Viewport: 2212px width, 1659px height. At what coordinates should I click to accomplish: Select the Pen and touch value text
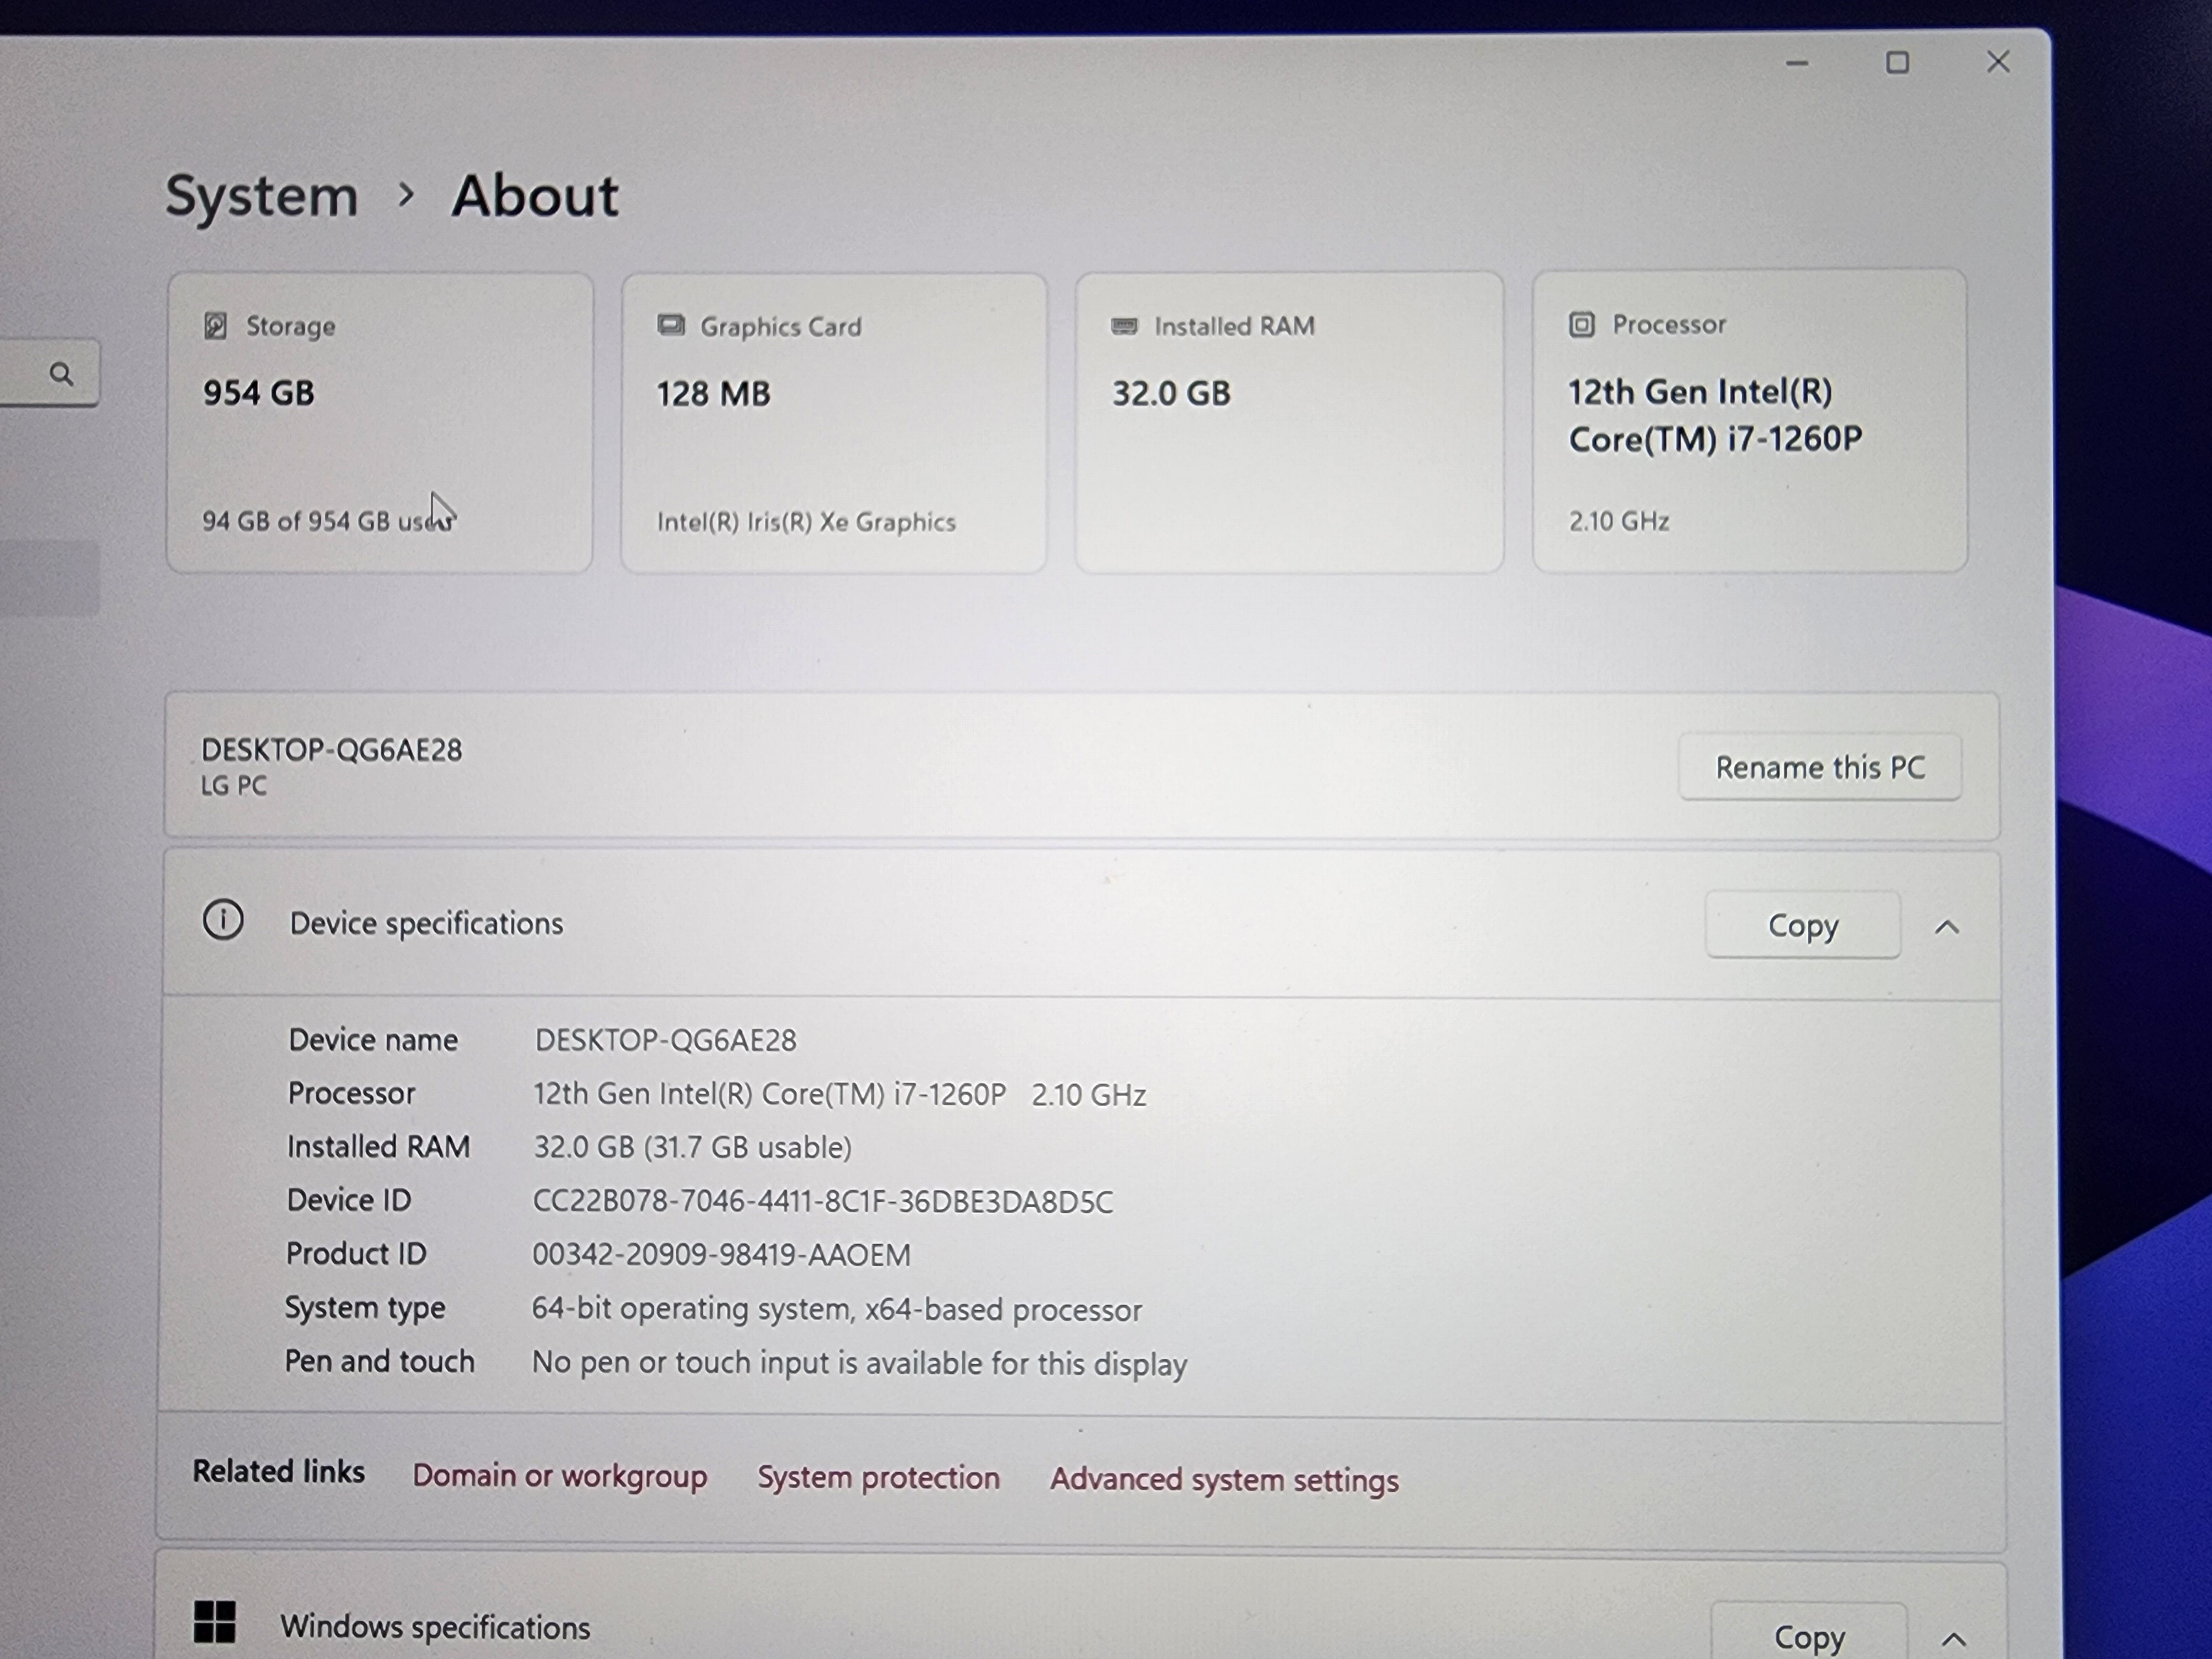click(859, 1363)
